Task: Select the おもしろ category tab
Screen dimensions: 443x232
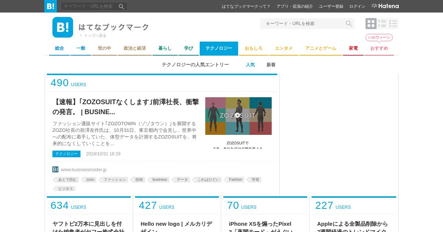Action: [x=254, y=48]
